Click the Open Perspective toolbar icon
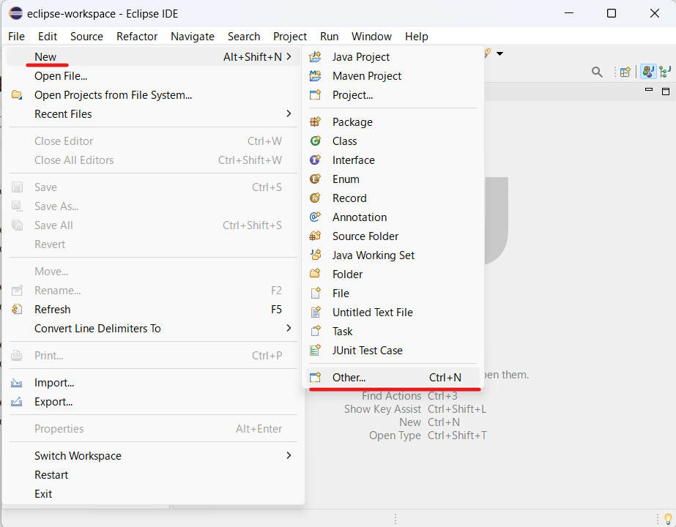676x527 pixels. (625, 72)
